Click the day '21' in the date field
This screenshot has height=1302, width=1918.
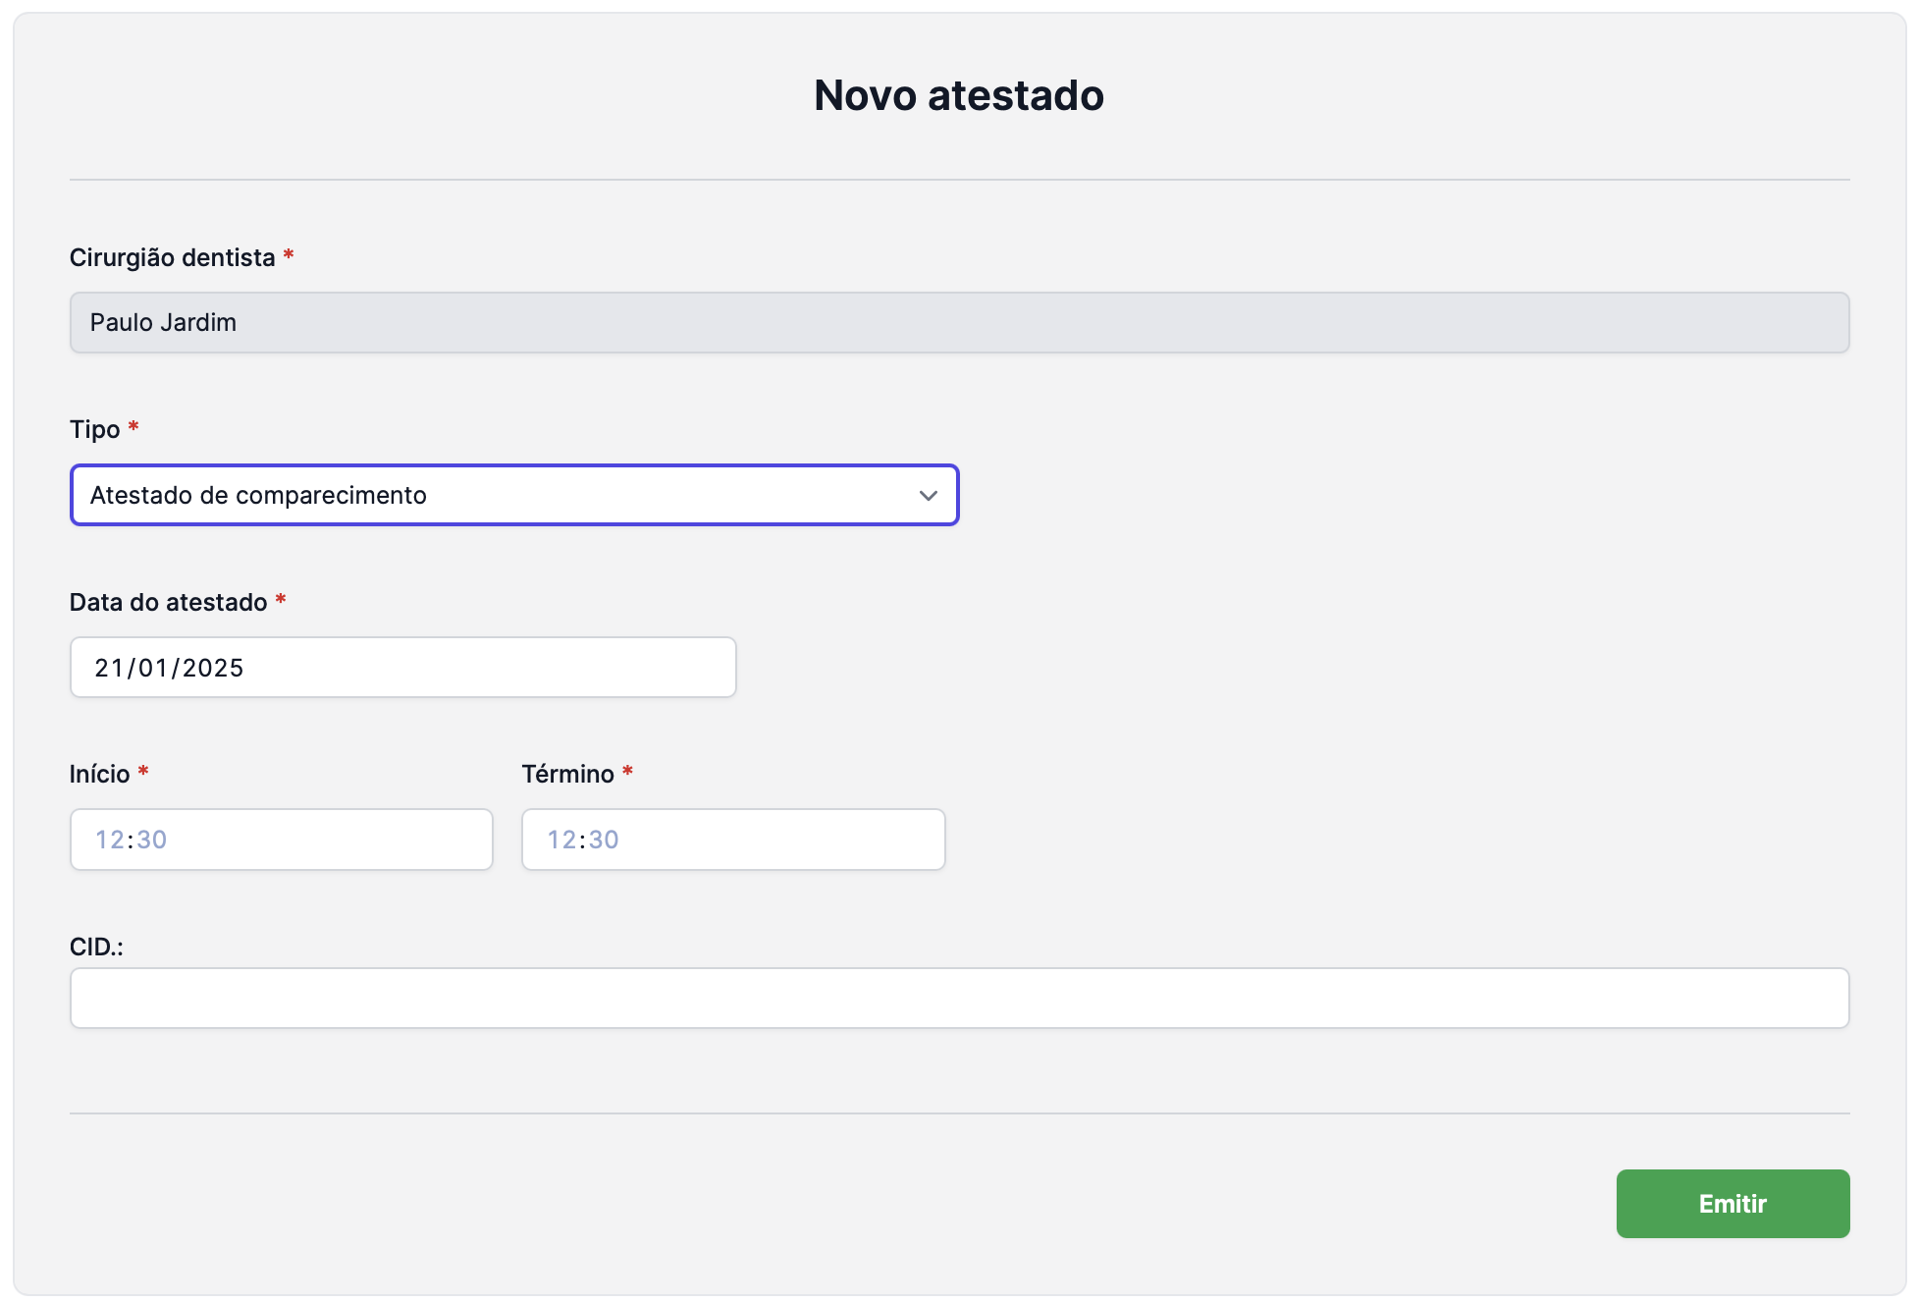[x=108, y=669]
